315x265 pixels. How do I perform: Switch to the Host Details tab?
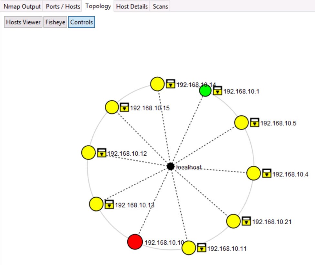pos(132,6)
